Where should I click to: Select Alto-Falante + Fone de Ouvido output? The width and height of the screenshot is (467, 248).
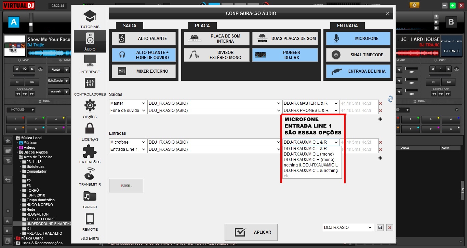pos(144,55)
